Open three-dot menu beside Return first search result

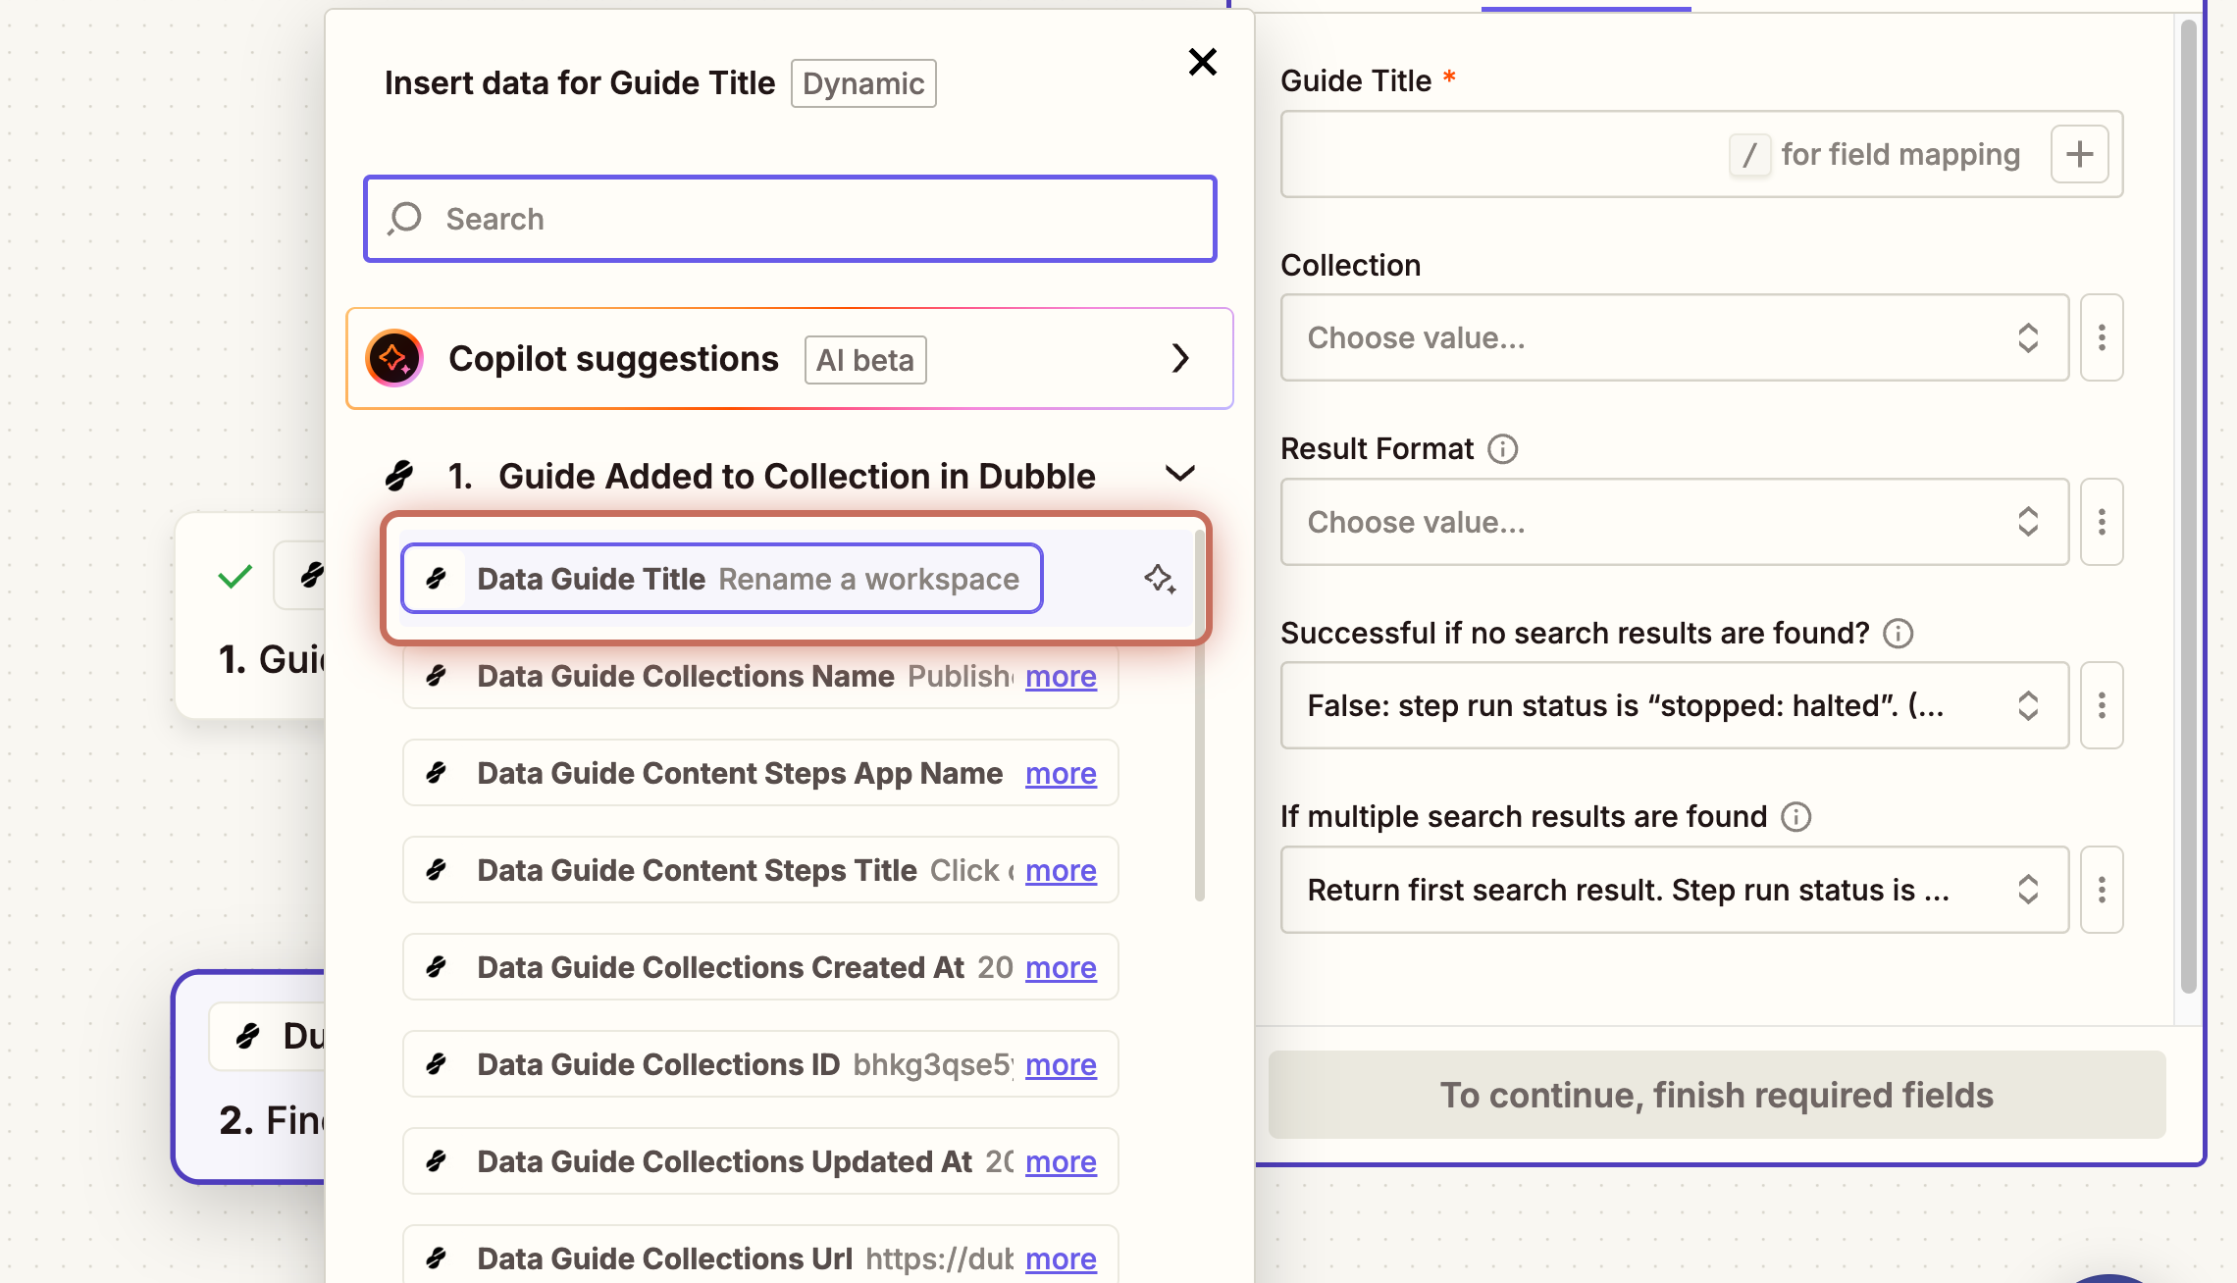pos(2102,890)
